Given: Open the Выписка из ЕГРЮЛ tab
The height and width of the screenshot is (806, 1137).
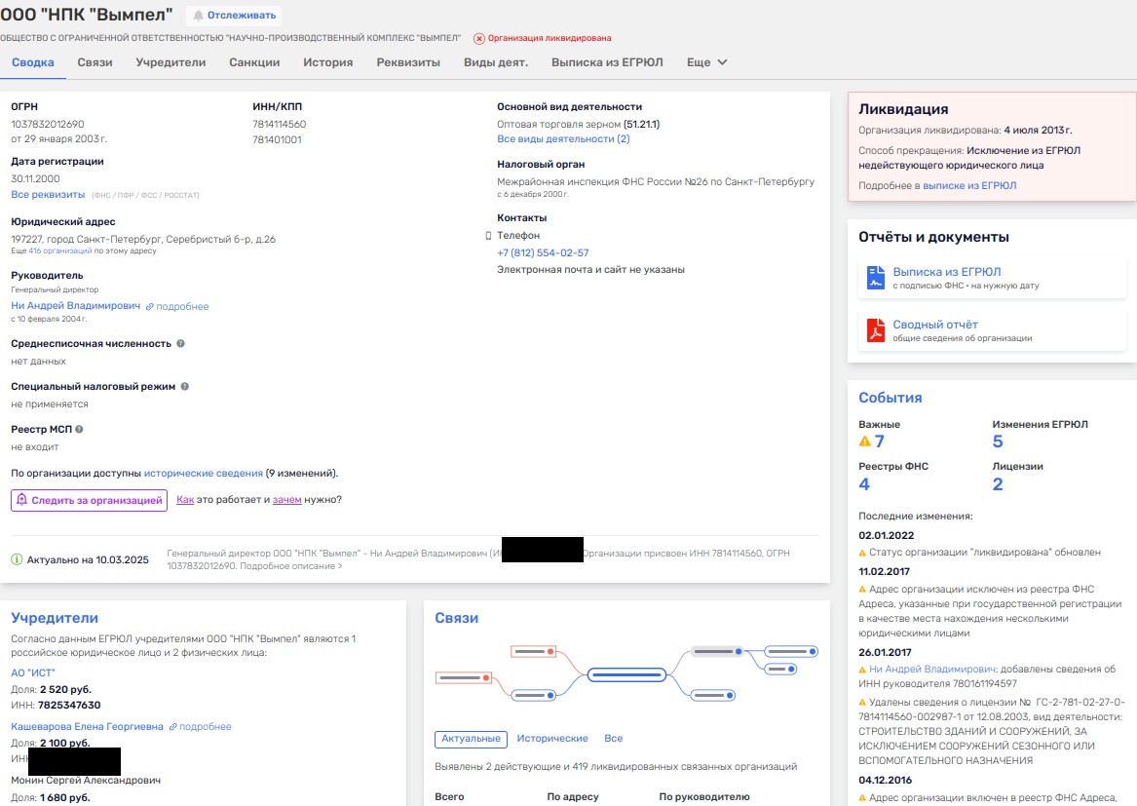Looking at the screenshot, I should pos(607,62).
